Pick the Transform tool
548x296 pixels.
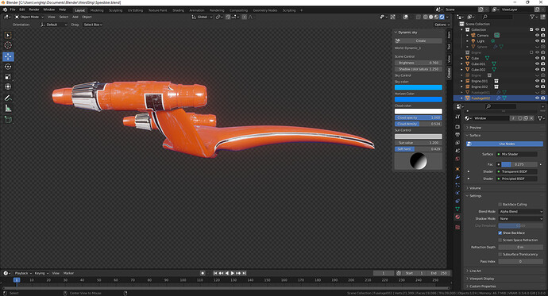coord(8,86)
